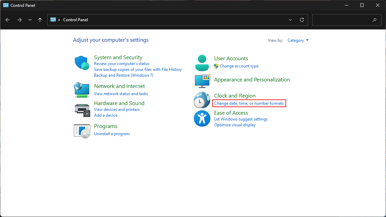Click the Ease of Access icon
This screenshot has width=386, height=217.
tap(202, 118)
